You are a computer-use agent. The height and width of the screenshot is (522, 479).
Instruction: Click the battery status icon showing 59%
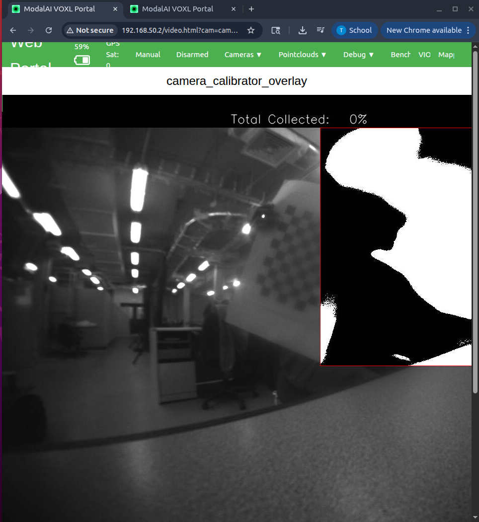point(82,60)
